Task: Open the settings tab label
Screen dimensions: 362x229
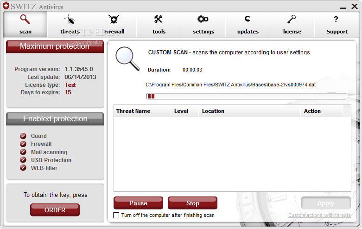Action: click(203, 32)
